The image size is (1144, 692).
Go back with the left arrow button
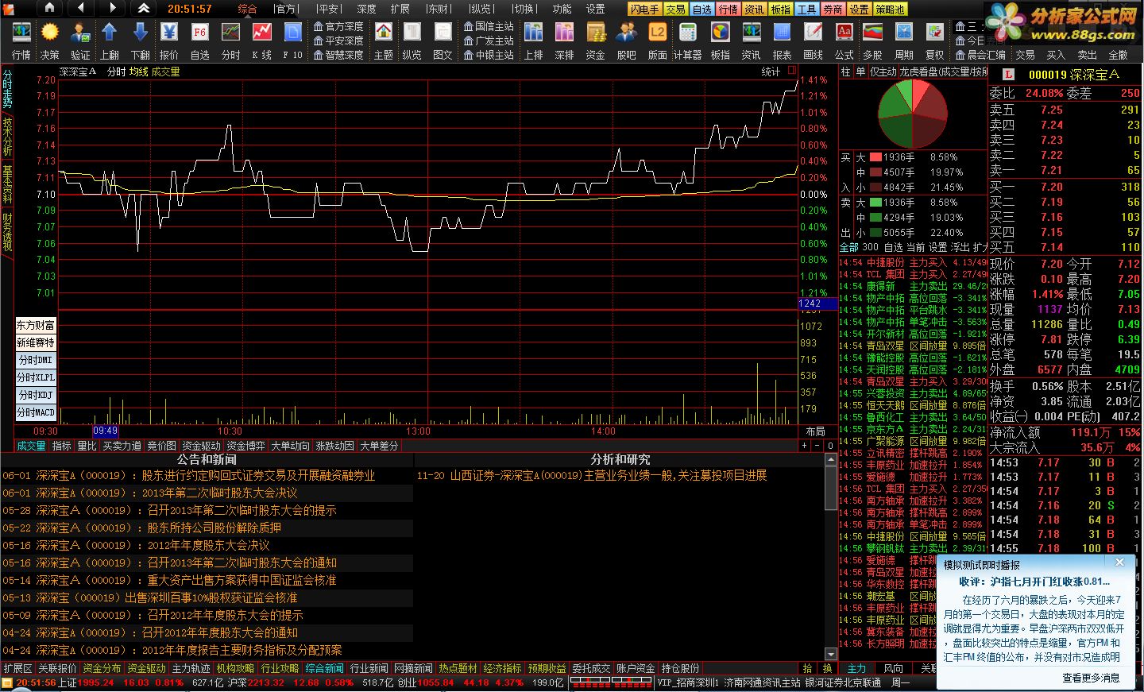(81, 8)
